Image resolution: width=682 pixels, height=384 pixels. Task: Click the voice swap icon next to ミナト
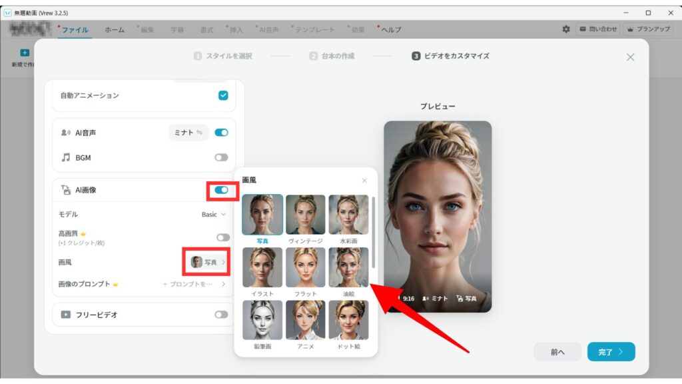[x=199, y=133]
